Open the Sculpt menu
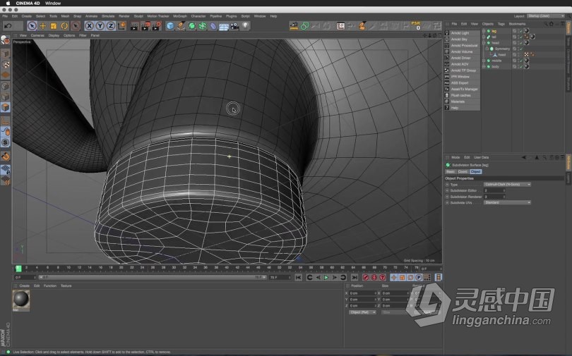Viewport: 572px width, 356px height. pos(138,16)
